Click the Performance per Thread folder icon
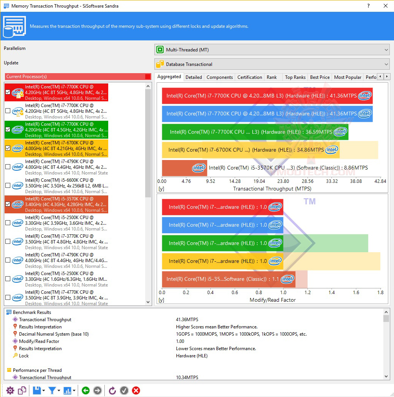Image resolution: width=394 pixels, height=397 pixels. click(x=9, y=370)
